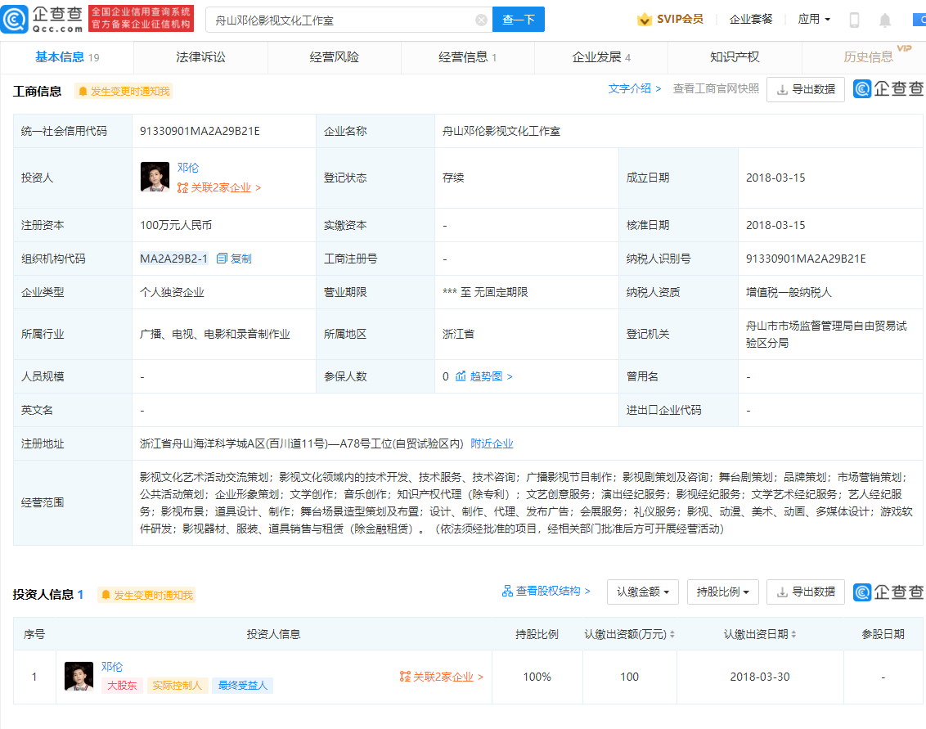This screenshot has width=926, height=729.
Task: Click the 趋势图 link
Action: click(x=491, y=376)
